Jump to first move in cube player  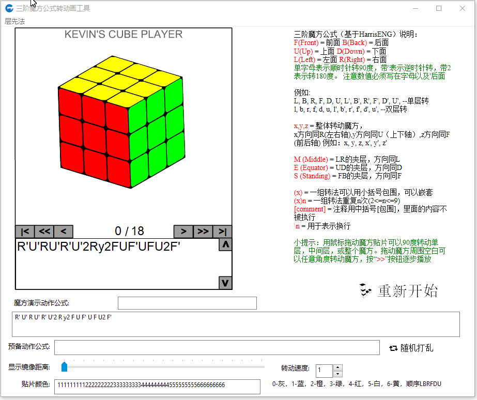pos(25,232)
